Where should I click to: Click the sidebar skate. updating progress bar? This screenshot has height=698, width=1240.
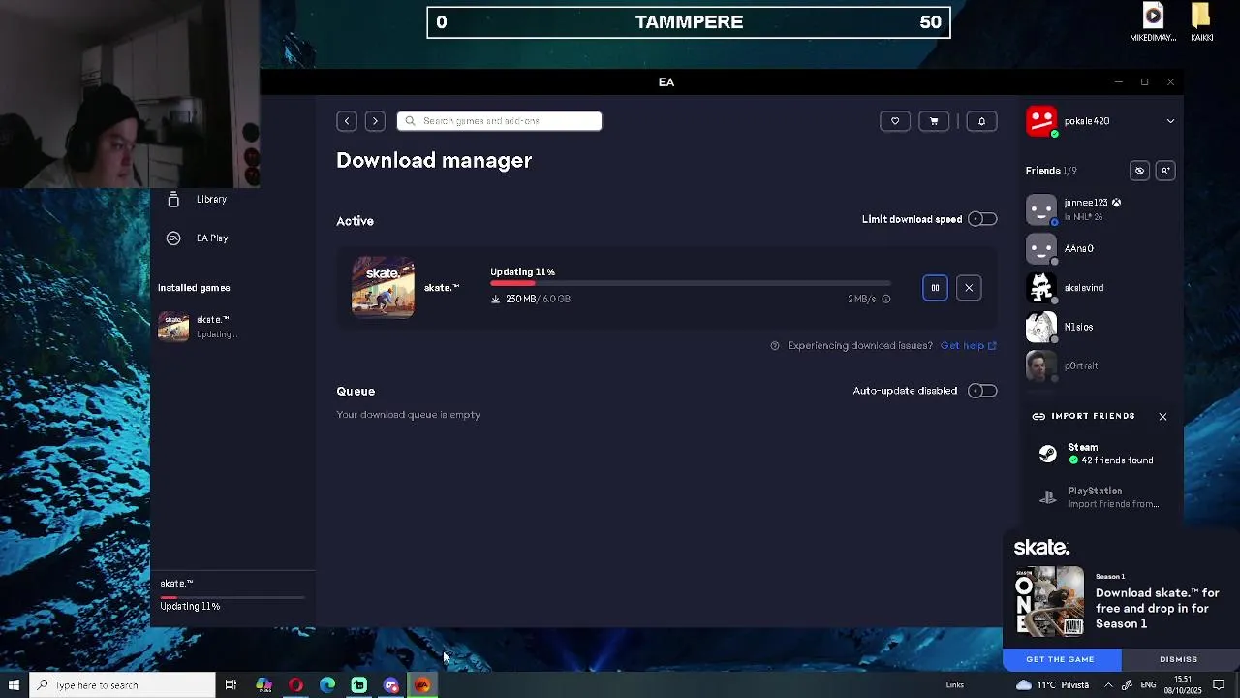(232, 597)
